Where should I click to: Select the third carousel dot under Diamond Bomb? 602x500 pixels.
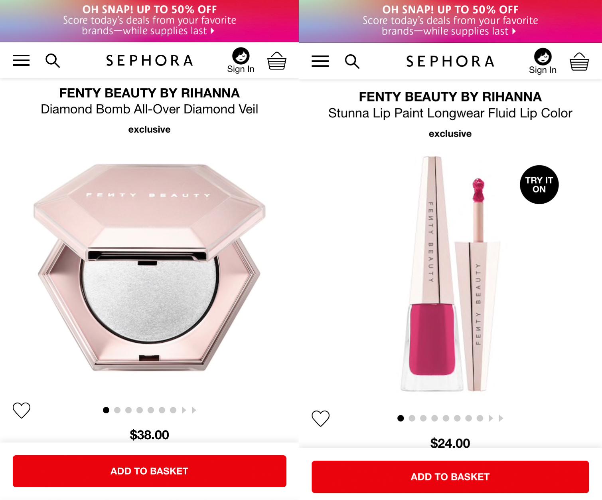point(128,410)
